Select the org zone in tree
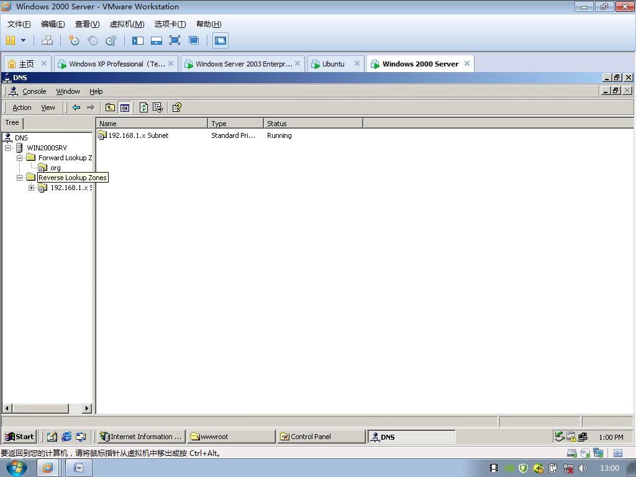636x477 pixels. pyautogui.click(x=55, y=168)
